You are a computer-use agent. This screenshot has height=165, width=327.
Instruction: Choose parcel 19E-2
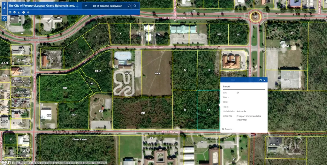(98, 71)
